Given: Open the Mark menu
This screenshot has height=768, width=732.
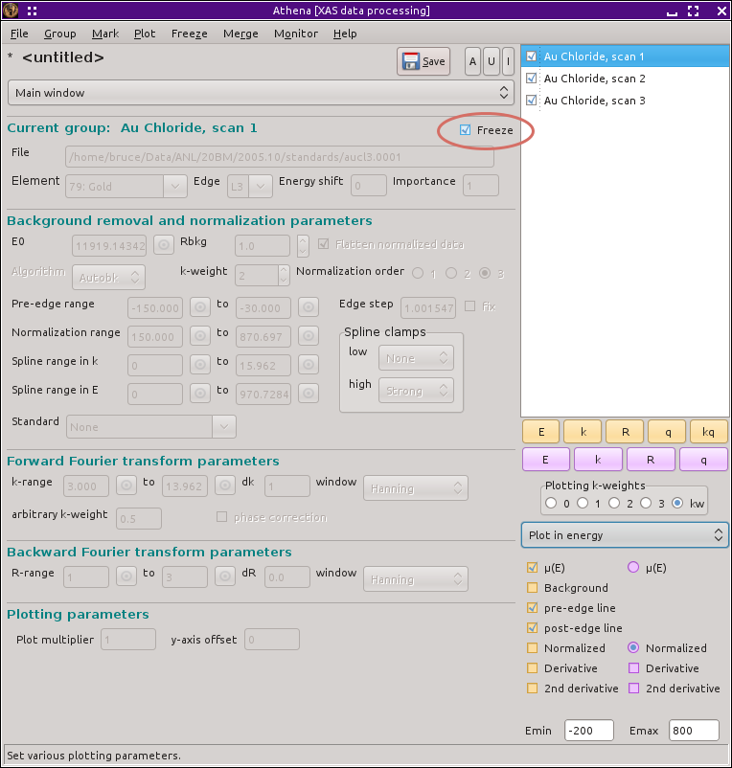Looking at the screenshot, I should coord(105,34).
